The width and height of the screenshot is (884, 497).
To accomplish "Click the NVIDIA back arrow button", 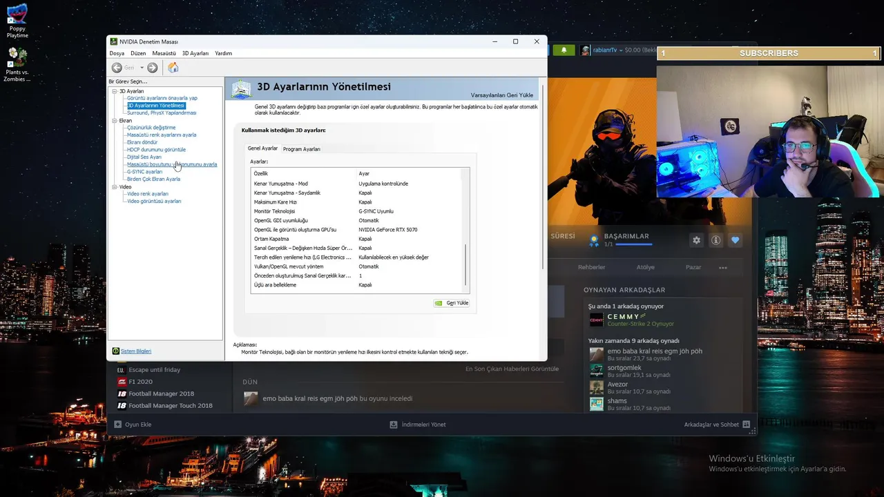I will tap(117, 68).
